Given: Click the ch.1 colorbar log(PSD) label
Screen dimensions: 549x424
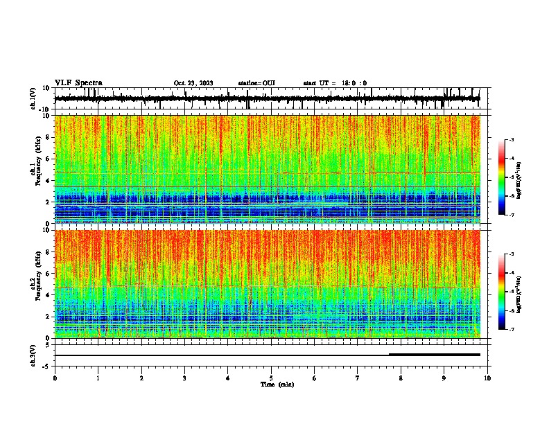Looking at the screenshot, I should click(519, 181).
